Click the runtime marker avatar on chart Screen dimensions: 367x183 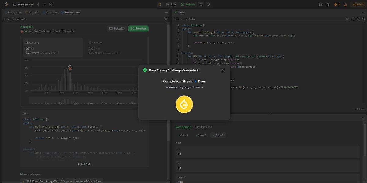[x=70, y=68]
